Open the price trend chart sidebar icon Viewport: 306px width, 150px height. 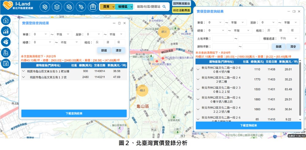[6, 31]
